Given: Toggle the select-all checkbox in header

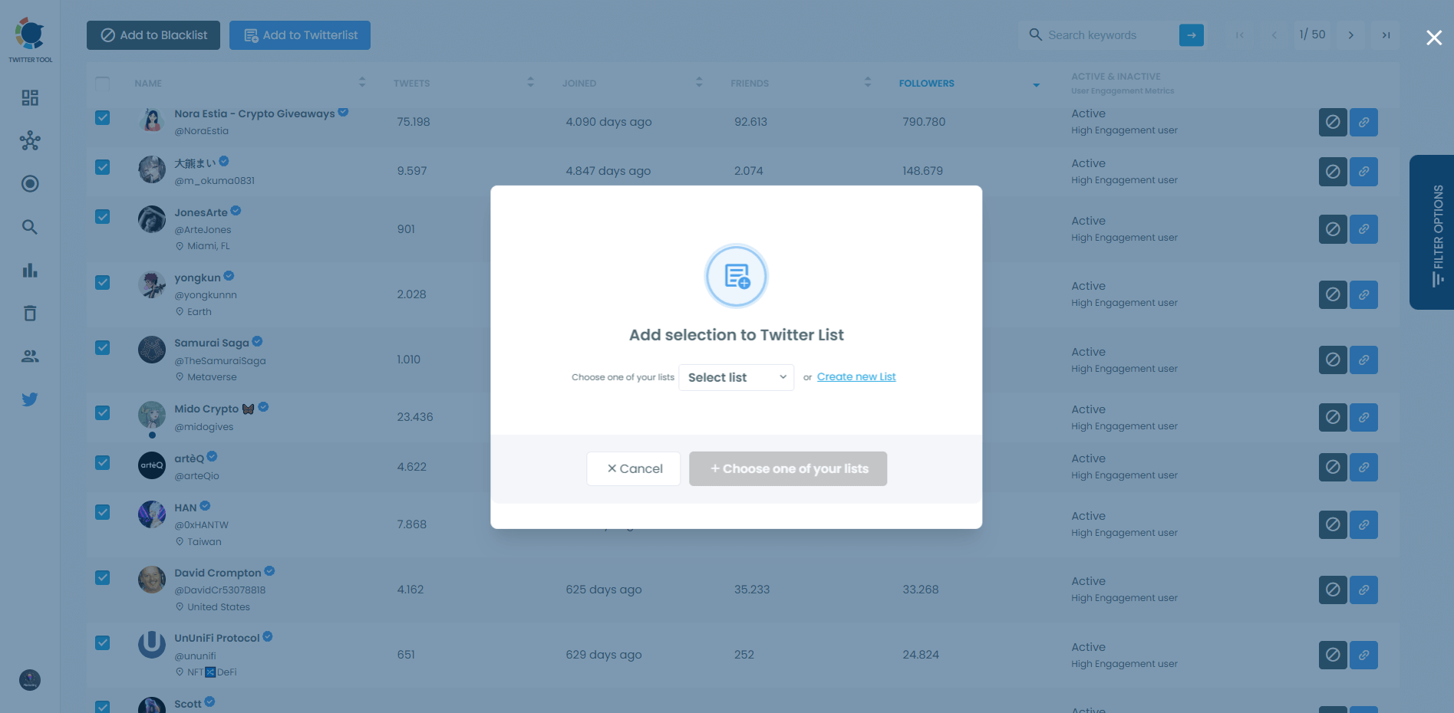Looking at the screenshot, I should pos(102,83).
